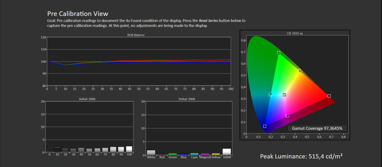Click the White bar in the color DeltaE chart
This screenshot has width=382, height=167.
pos(151,152)
